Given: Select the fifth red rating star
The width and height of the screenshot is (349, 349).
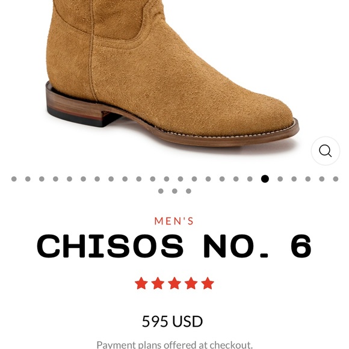Looking at the screenshot, I should [x=208, y=283].
